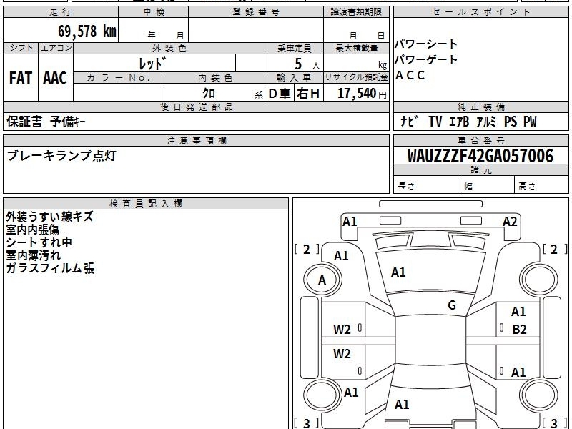Click the クロ interior color value
572x429 pixels.
coord(209,93)
